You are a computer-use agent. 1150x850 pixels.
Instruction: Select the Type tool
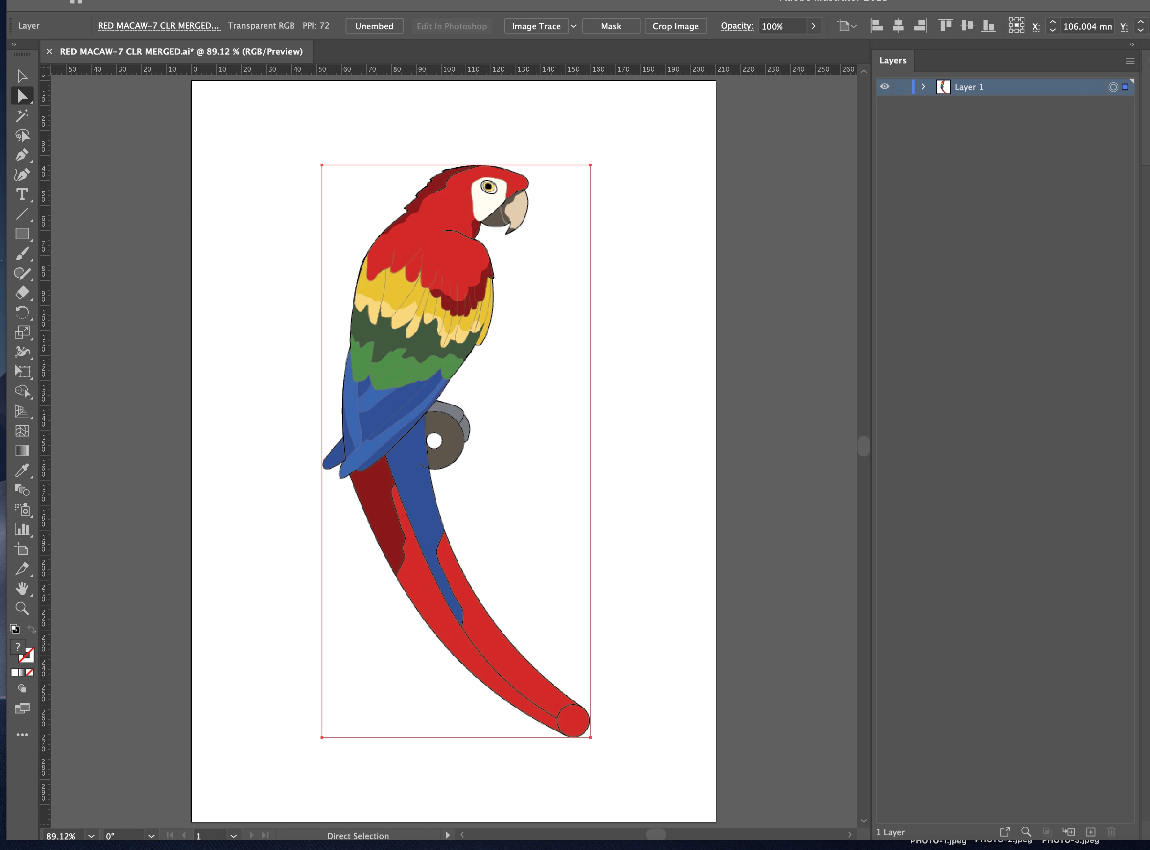[x=22, y=195]
